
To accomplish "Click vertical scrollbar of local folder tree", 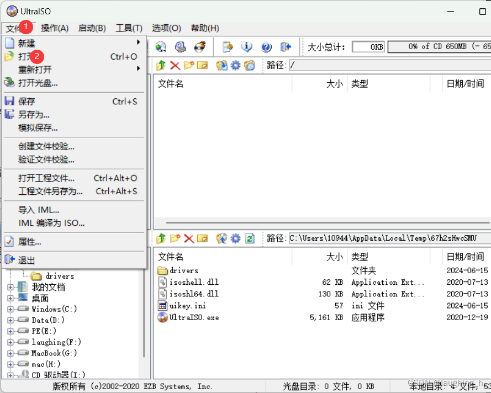I will coord(144,313).
